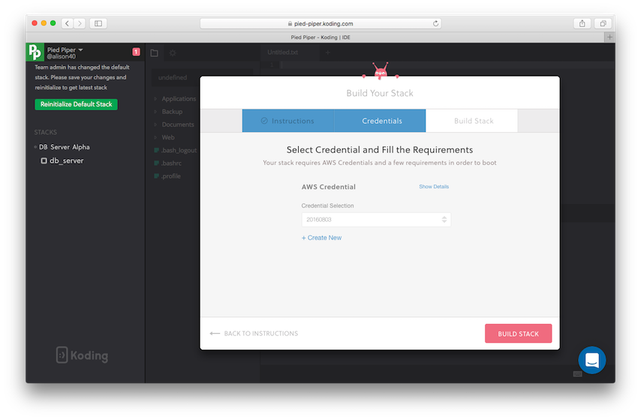Switch to the Instructions tab
641x420 pixels.
[x=288, y=121]
